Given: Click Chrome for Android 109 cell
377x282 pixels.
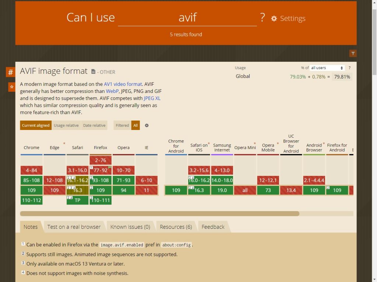Looking at the screenshot, I should tap(176, 191).
